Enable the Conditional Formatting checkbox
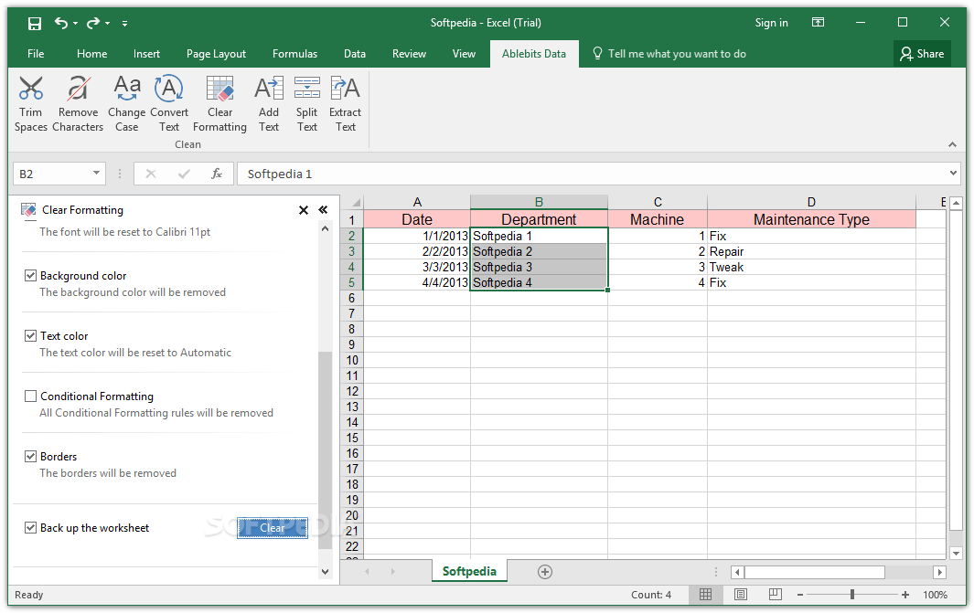Viewport: 974px width, 613px height. (x=30, y=396)
